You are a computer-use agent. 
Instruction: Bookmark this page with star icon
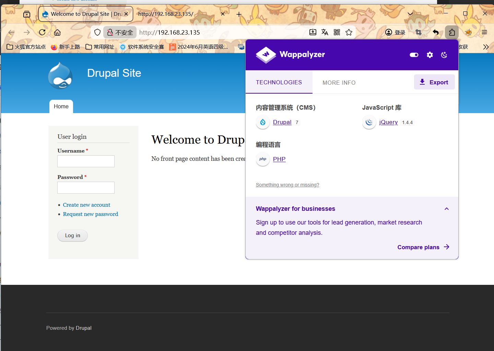click(x=349, y=33)
